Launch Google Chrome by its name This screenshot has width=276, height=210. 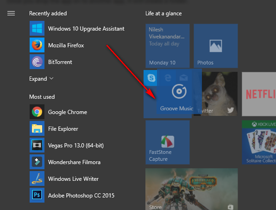tap(68, 112)
